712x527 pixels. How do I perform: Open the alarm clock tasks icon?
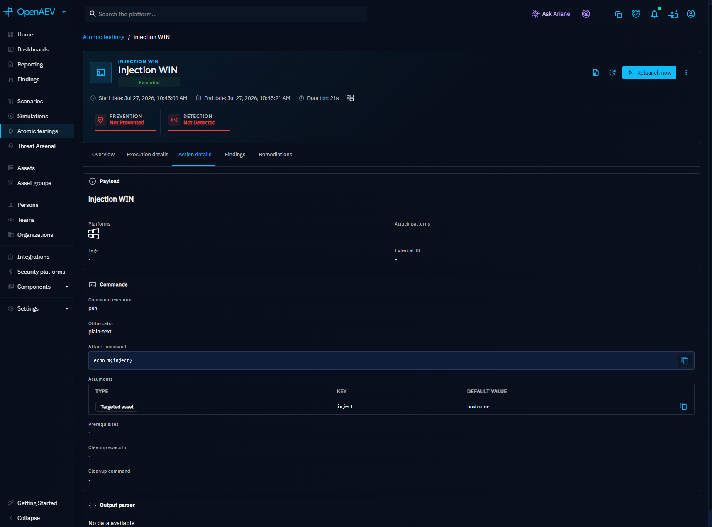636,14
